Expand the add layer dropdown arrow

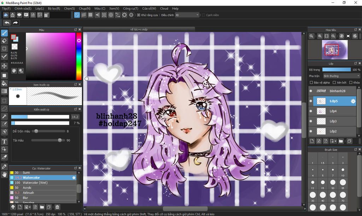tap(335, 141)
